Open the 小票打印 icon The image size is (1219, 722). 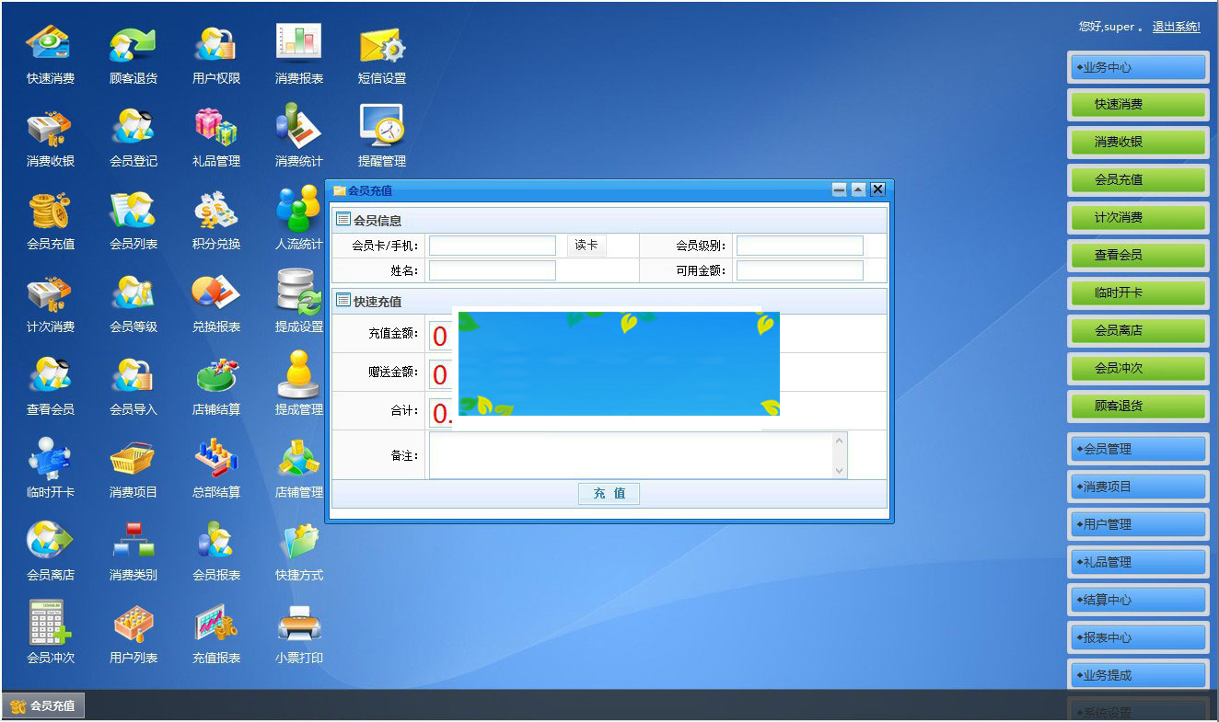(297, 633)
